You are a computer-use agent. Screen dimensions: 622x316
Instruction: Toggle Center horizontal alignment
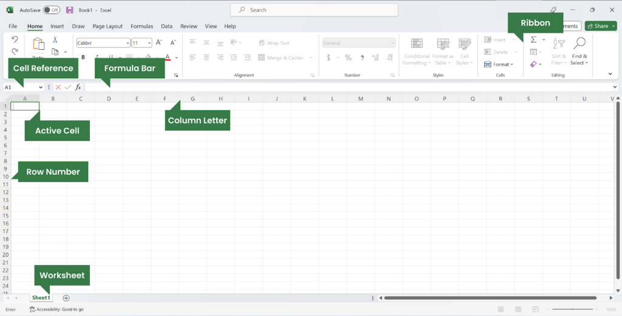[207, 58]
